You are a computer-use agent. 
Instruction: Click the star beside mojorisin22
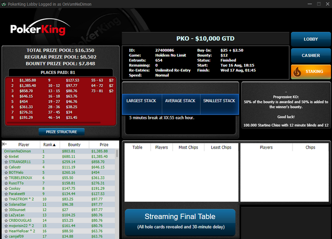click(x=6, y=226)
